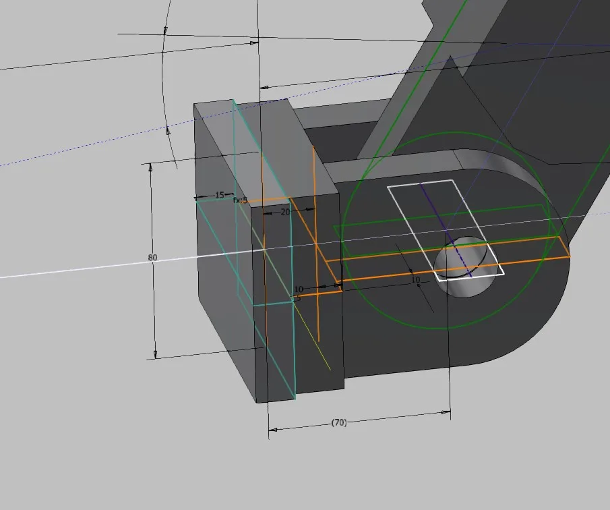Click the 10 dimension near the hole
The image size is (610, 510).
[415, 279]
